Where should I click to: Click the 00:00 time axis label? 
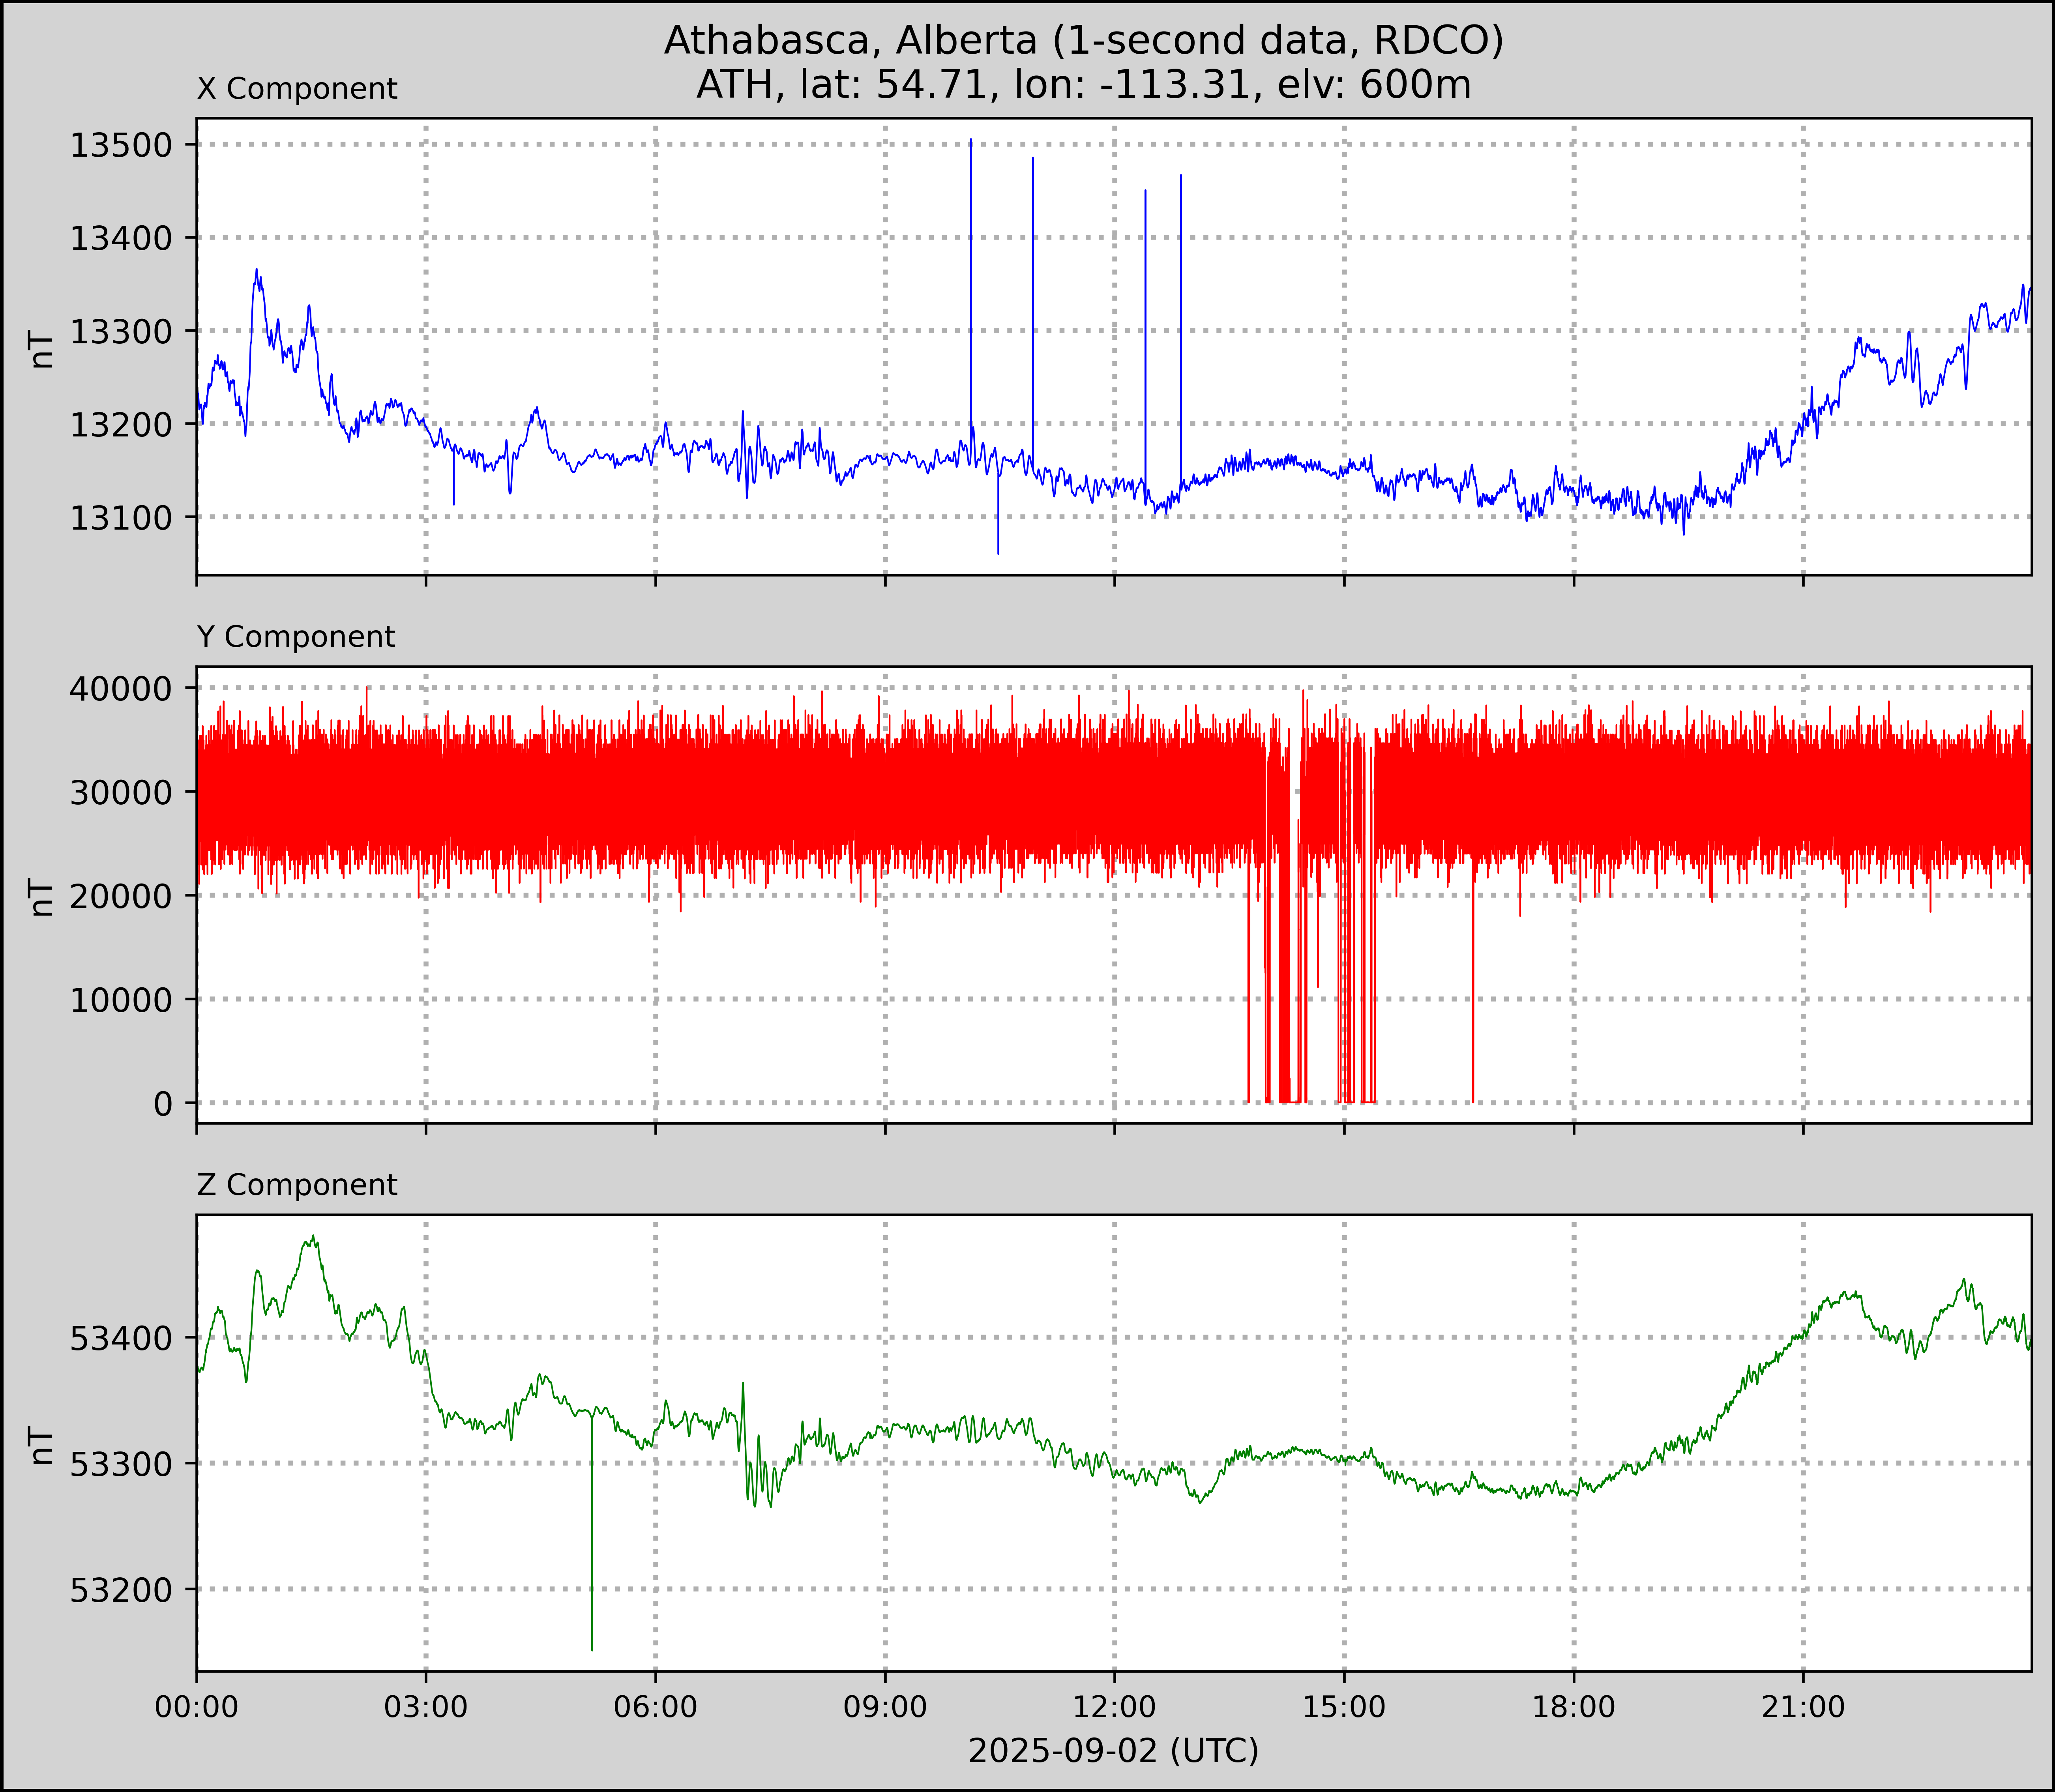pos(197,1707)
